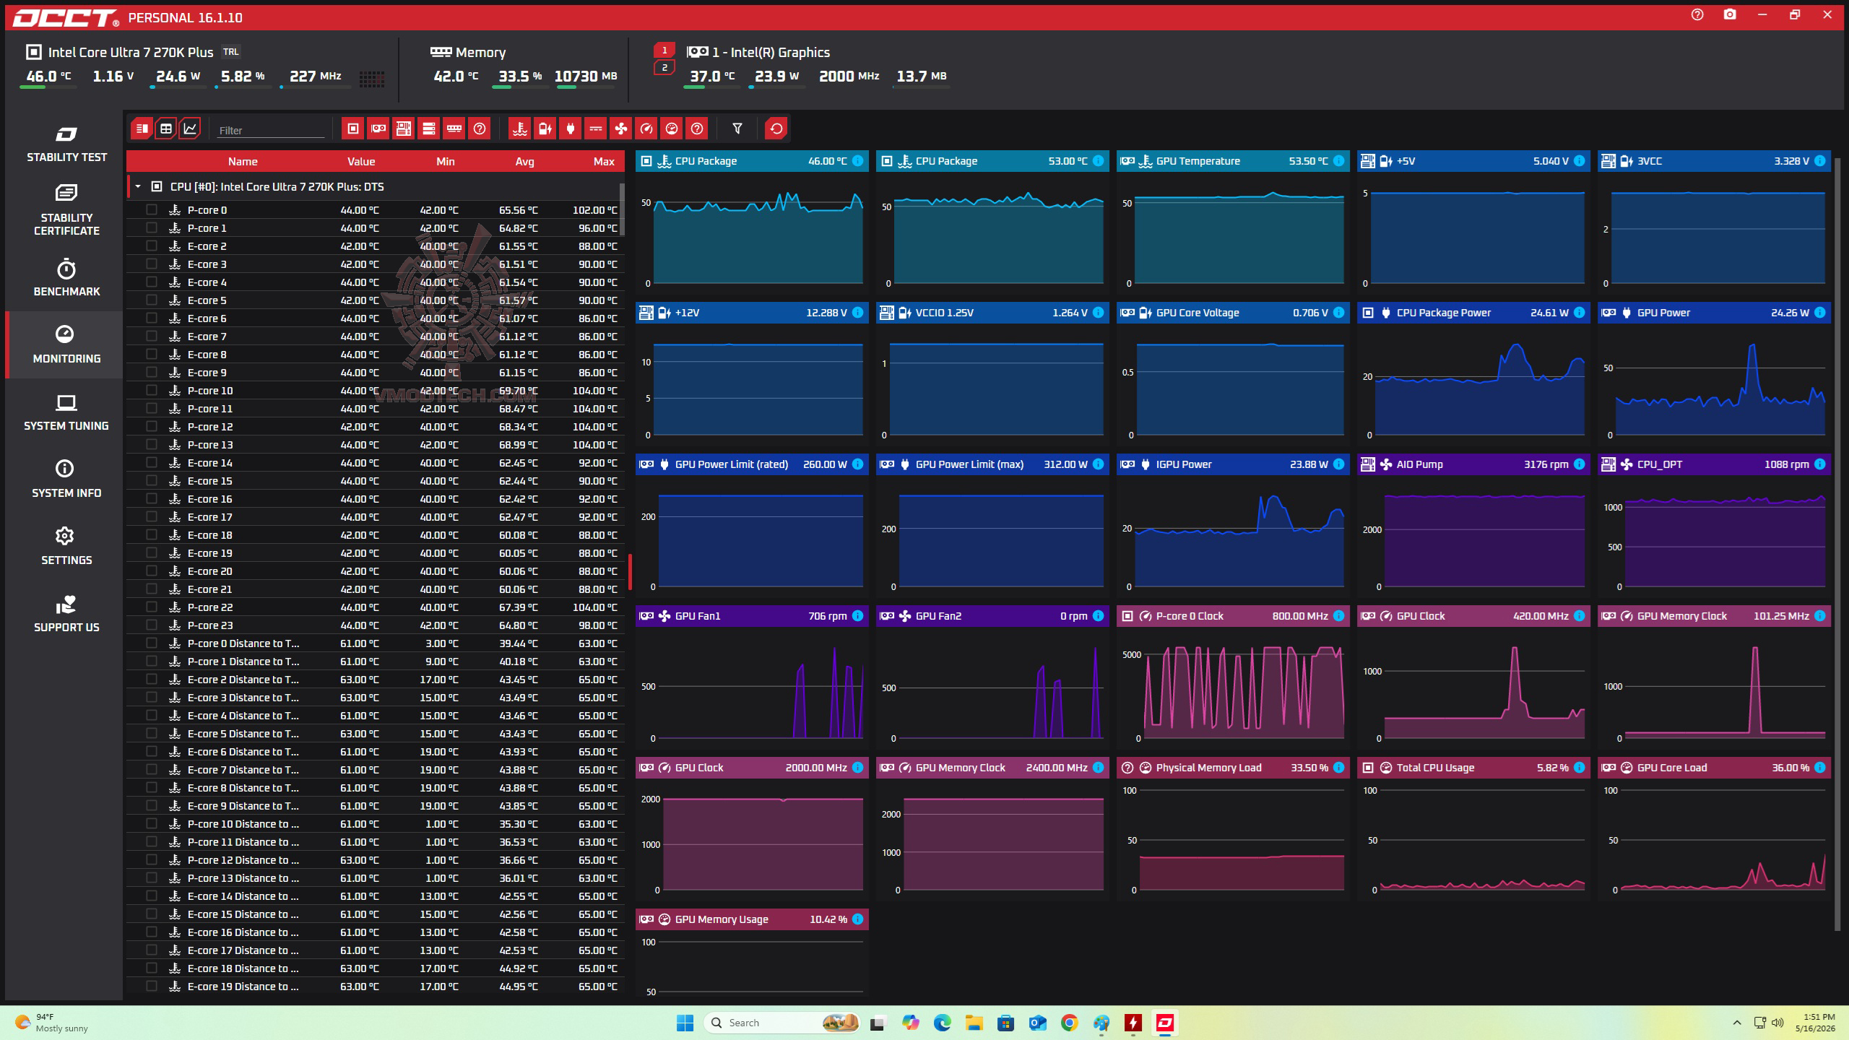
Task: Toggle the temperature type filter
Action: pos(519,129)
